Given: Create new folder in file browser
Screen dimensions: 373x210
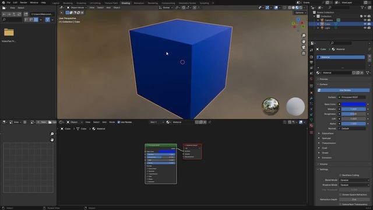Looking at the screenshot, I should pos(26,14).
